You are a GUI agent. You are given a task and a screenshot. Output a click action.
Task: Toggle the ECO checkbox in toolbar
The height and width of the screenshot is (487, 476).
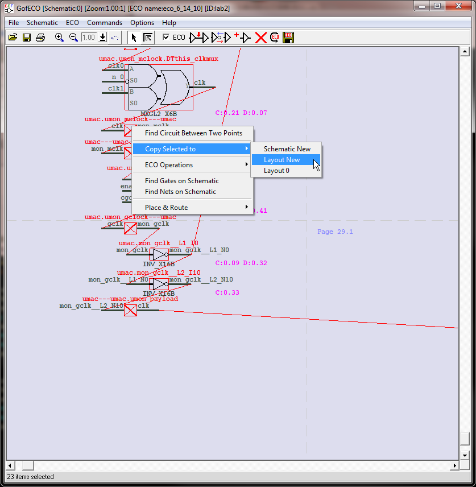pos(166,38)
